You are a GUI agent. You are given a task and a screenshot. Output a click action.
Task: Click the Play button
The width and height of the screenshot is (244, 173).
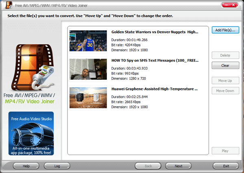tap(225, 151)
